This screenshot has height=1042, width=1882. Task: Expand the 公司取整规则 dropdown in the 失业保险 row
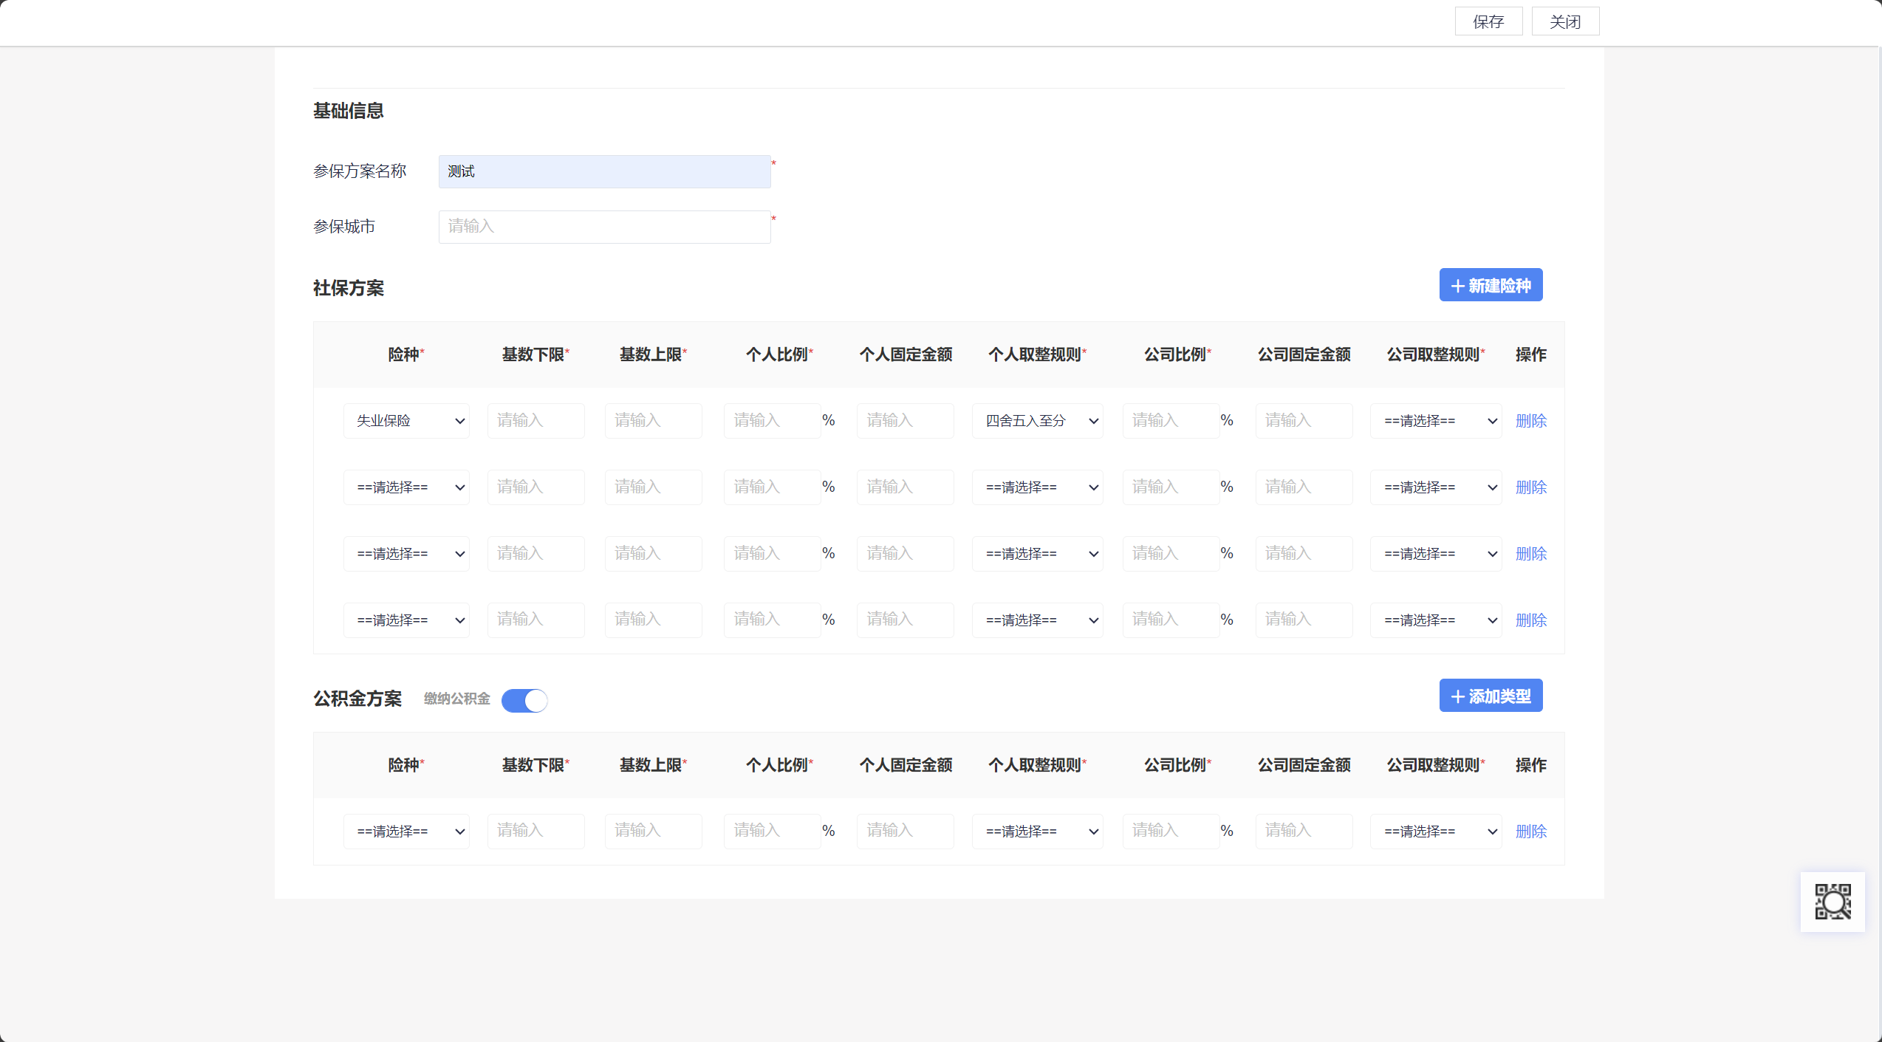[1435, 421]
